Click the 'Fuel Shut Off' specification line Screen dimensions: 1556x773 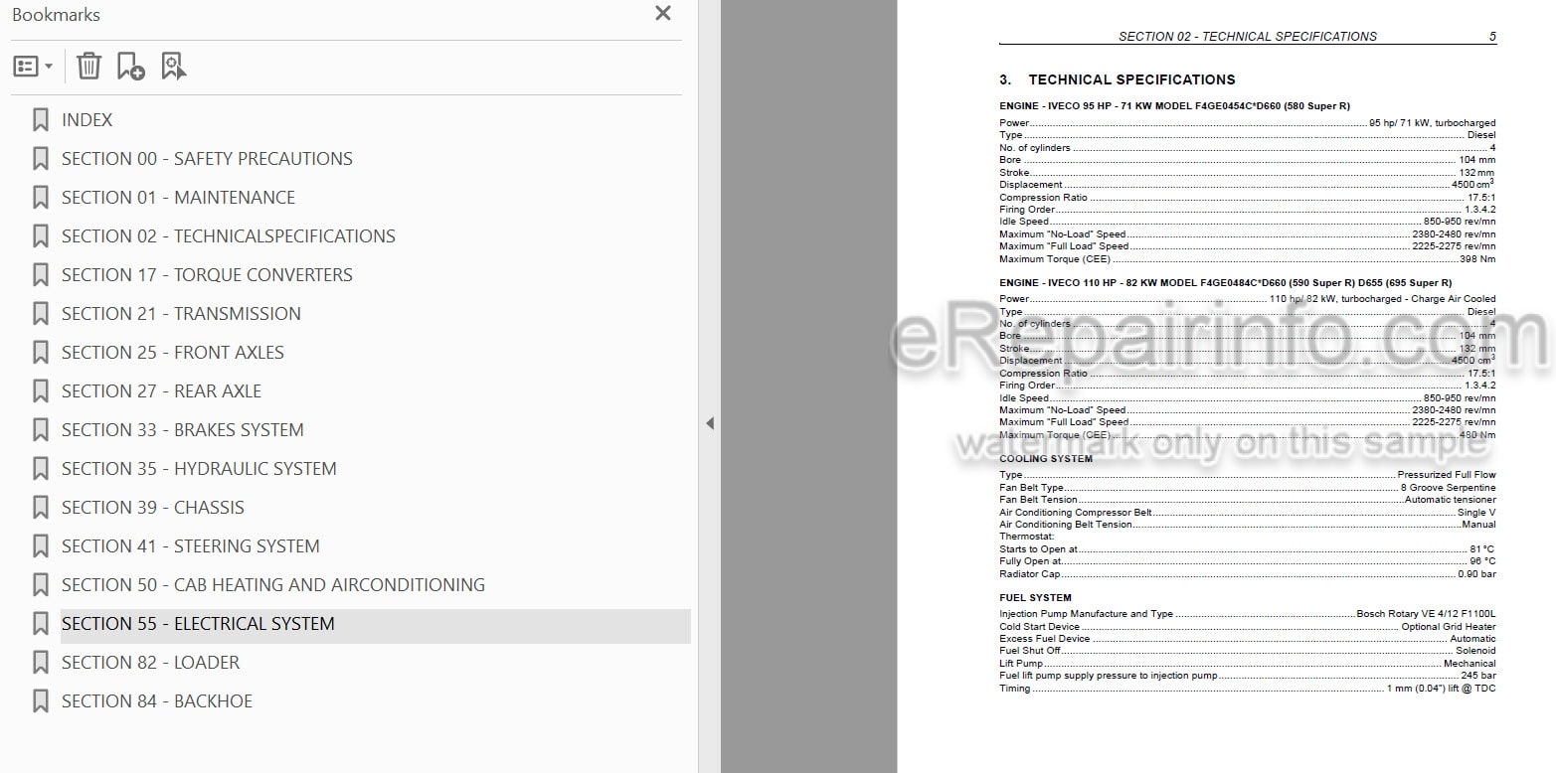[x=1247, y=651]
